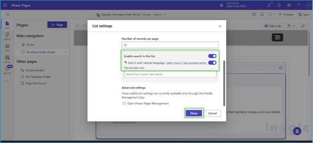Image resolution: width=313 pixels, height=143 pixels.
Task: Open Power Pages Management link
Action: pos(145,103)
